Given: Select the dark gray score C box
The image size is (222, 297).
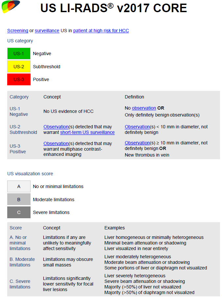Looking at the screenshot, I should click(x=19, y=212).
